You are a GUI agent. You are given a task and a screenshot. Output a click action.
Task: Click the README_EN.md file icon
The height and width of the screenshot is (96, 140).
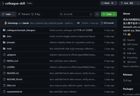pyautogui.click(x=4, y=79)
